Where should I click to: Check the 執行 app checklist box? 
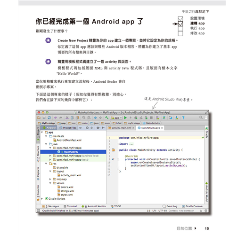click(x=180, y=29)
